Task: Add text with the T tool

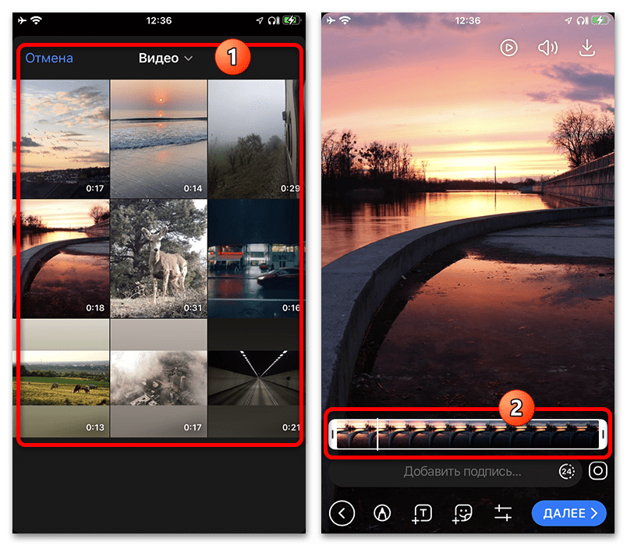Action: [x=422, y=513]
